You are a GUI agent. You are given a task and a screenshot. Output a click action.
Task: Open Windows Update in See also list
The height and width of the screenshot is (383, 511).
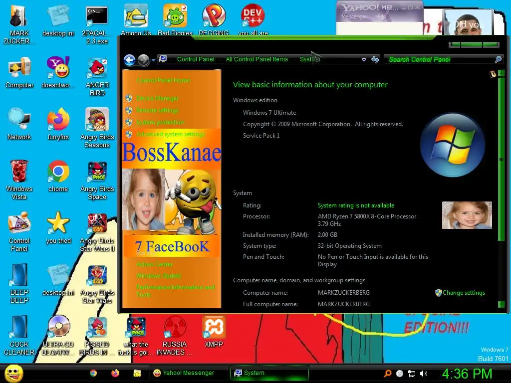pyautogui.click(x=158, y=276)
